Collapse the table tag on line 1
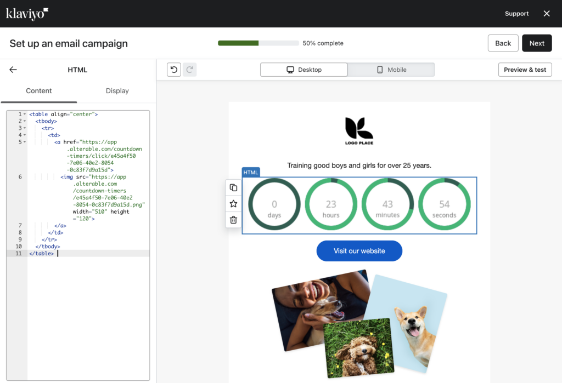The height and width of the screenshot is (383, 562). (x=25, y=114)
